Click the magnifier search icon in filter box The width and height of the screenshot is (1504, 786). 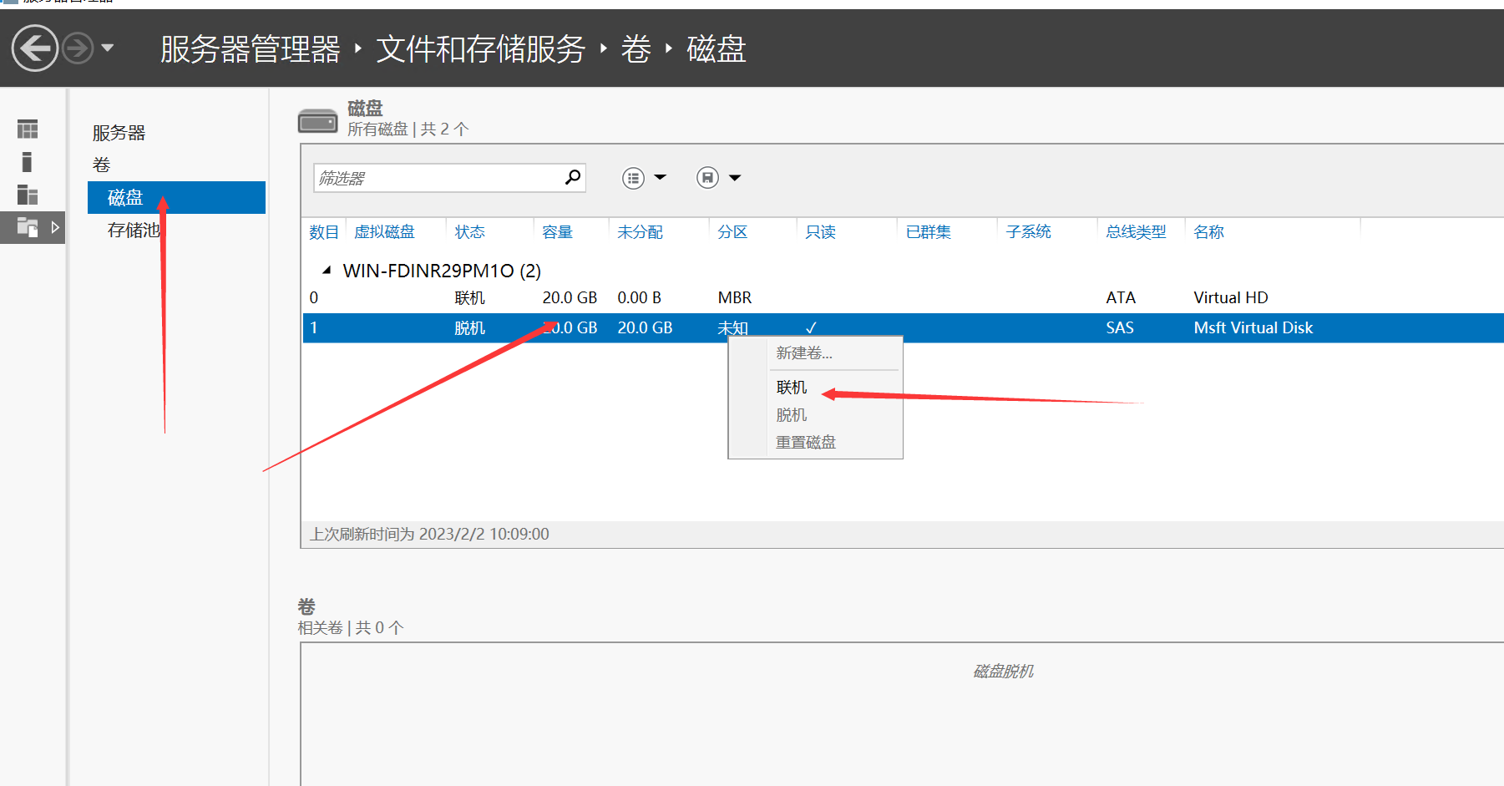click(572, 178)
